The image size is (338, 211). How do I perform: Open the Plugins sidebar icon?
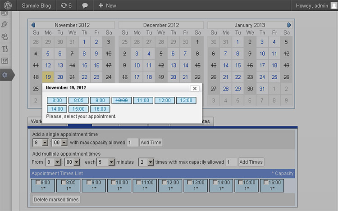click(5, 24)
